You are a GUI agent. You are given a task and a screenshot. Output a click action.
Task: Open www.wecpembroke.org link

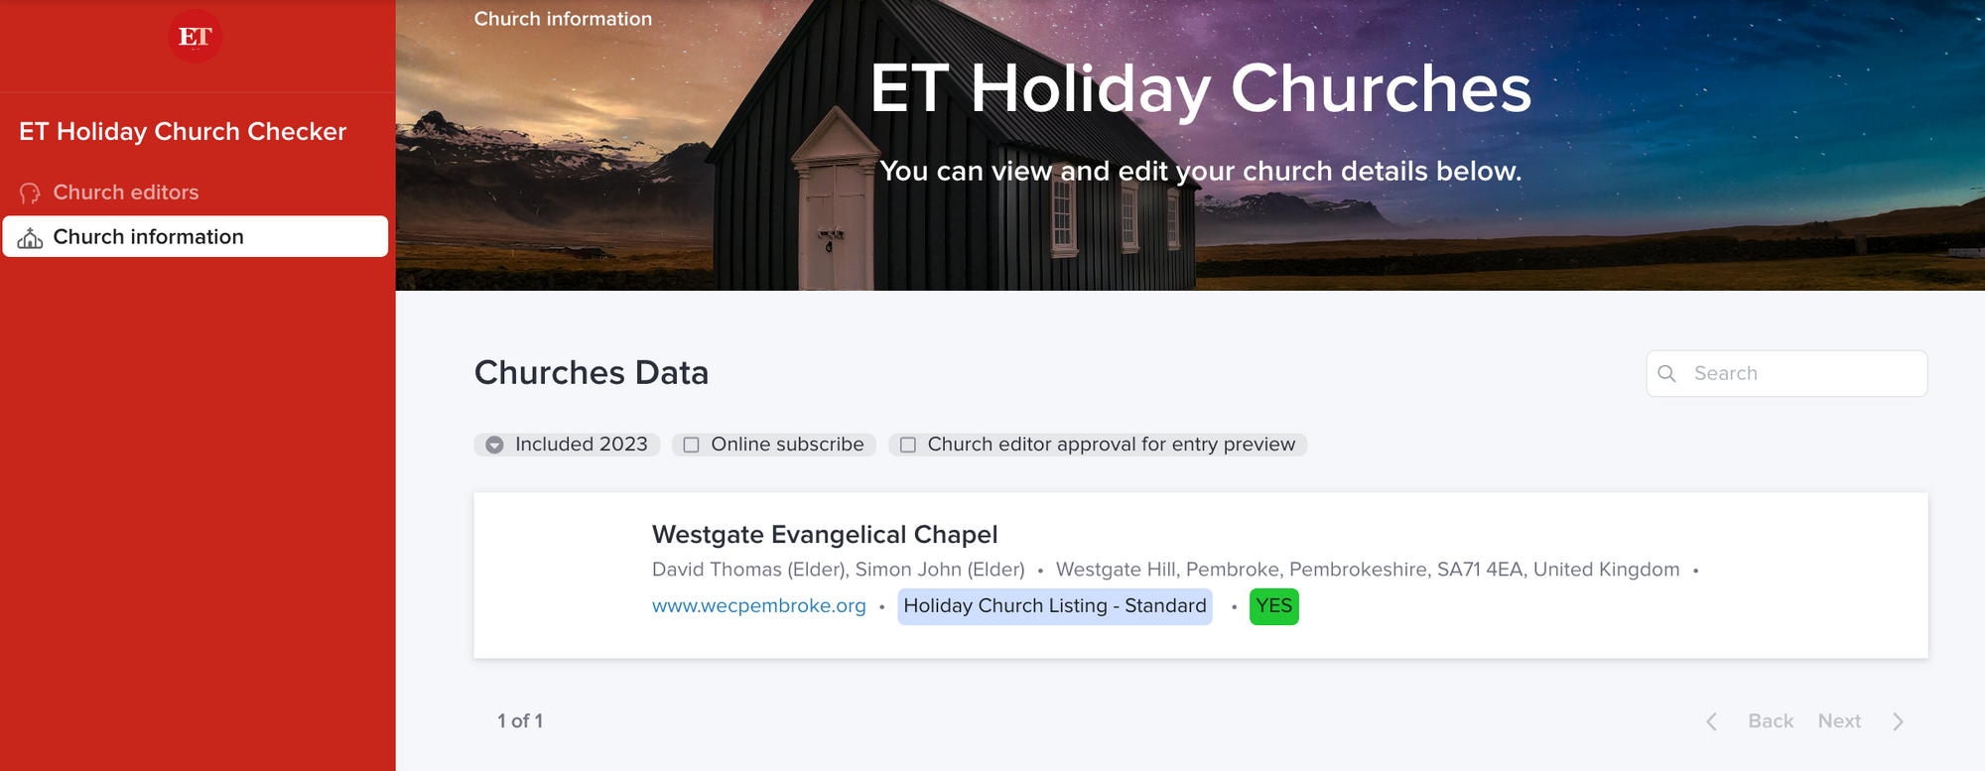click(x=758, y=606)
